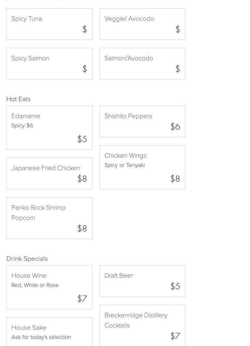
Task: Click "Spicy or Teriyaki" wings description
Action: [x=125, y=165]
